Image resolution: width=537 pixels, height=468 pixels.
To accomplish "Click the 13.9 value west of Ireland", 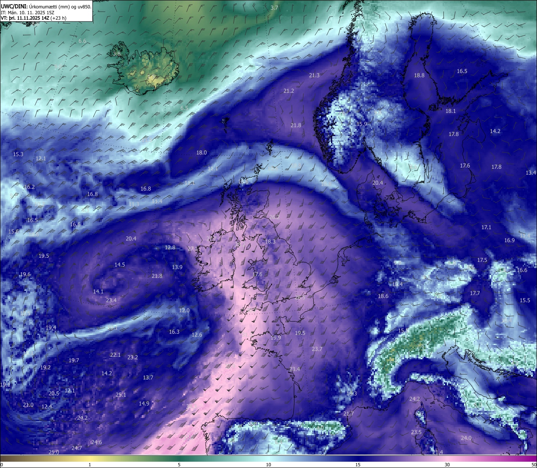I will point(177,267).
